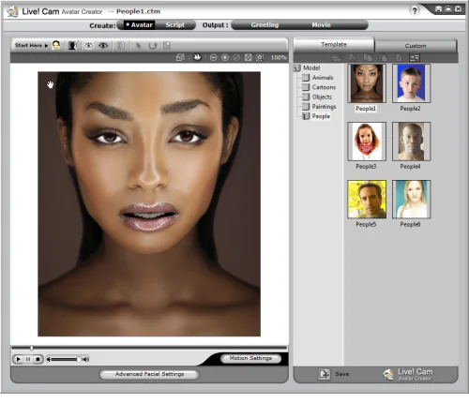Click the Live! Cam Avatar Creator logo bottom right
The width and height of the screenshot is (469, 403).
point(408,374)
